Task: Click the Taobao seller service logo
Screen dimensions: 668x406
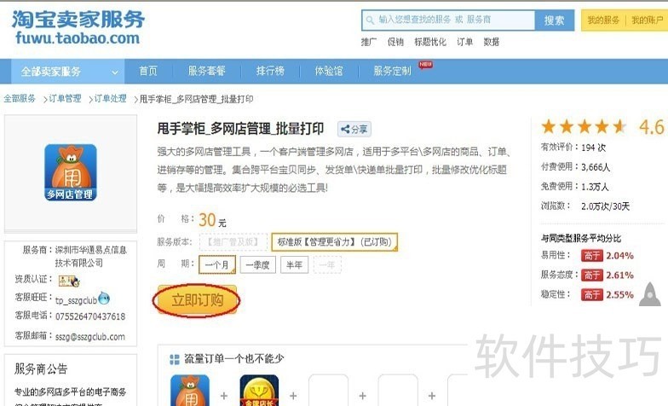Action: [78, 27]
